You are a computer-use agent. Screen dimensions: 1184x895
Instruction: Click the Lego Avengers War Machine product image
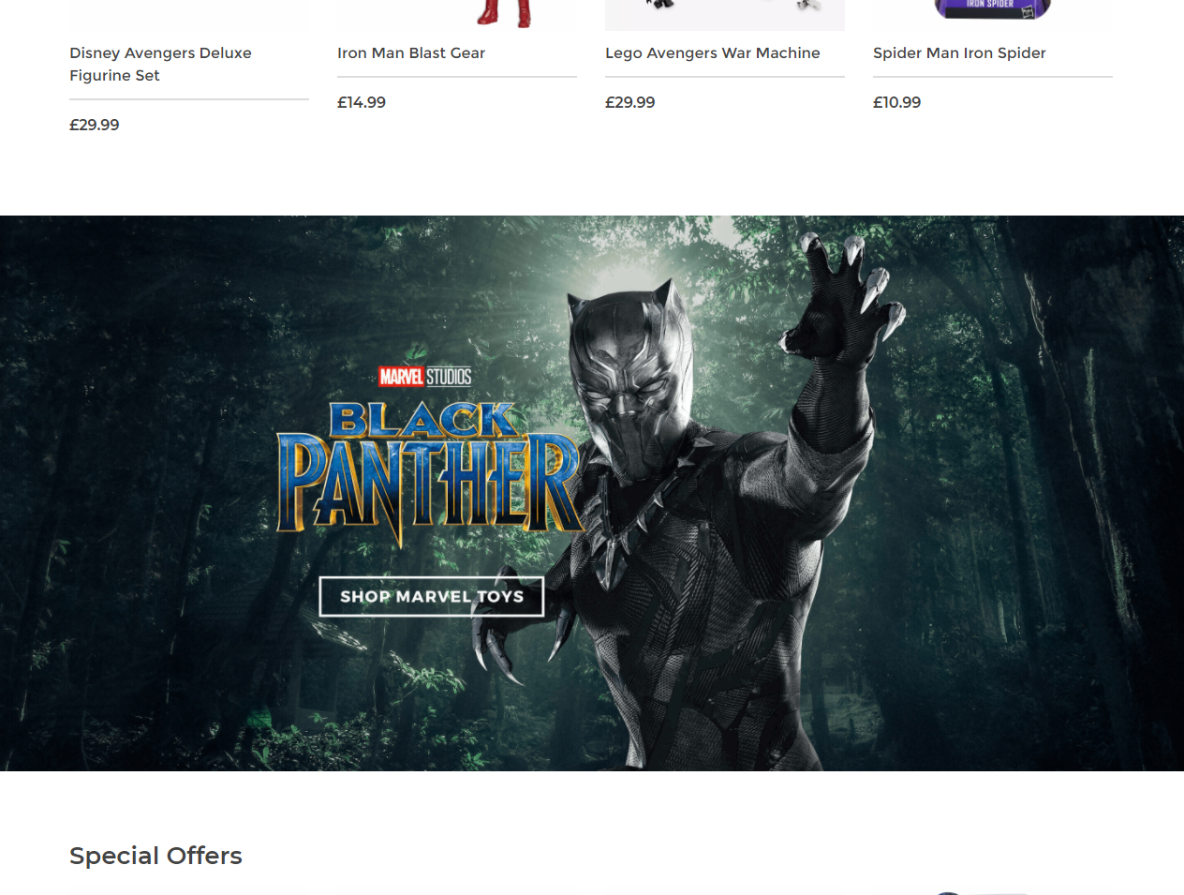pyautogui.click(x=725, y=14)
